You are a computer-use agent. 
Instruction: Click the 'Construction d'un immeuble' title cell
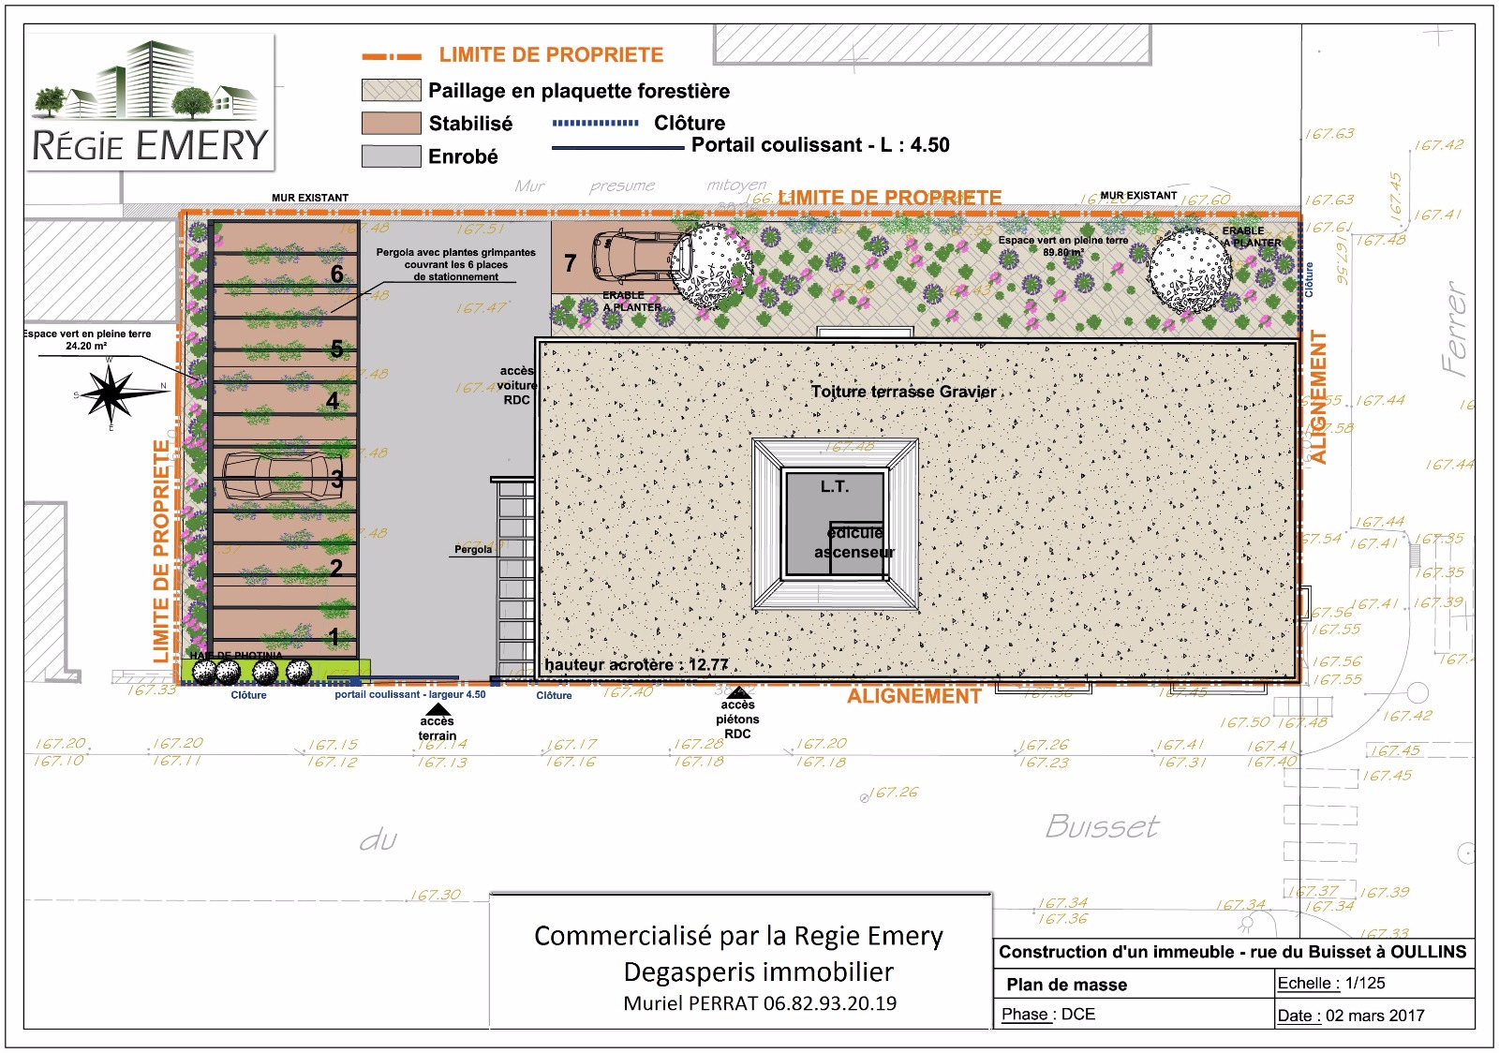coord(1233,952)
